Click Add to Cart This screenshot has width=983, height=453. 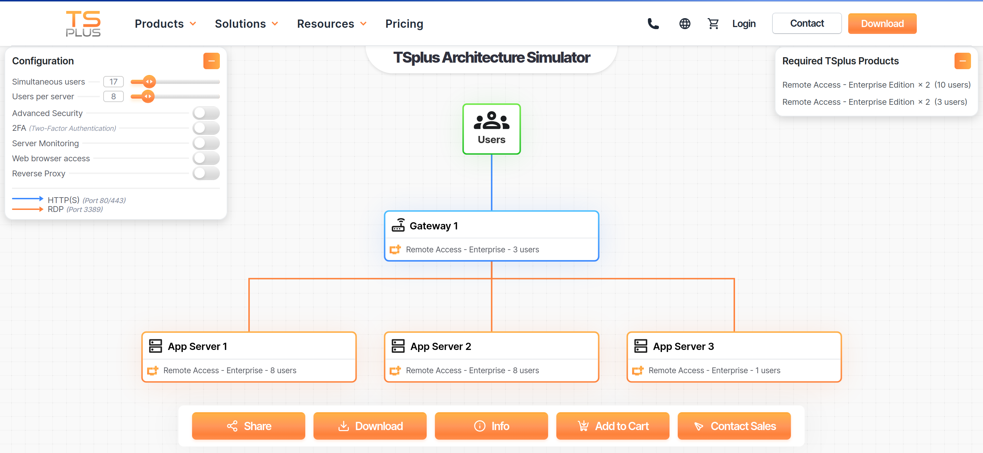pos(613,426)
